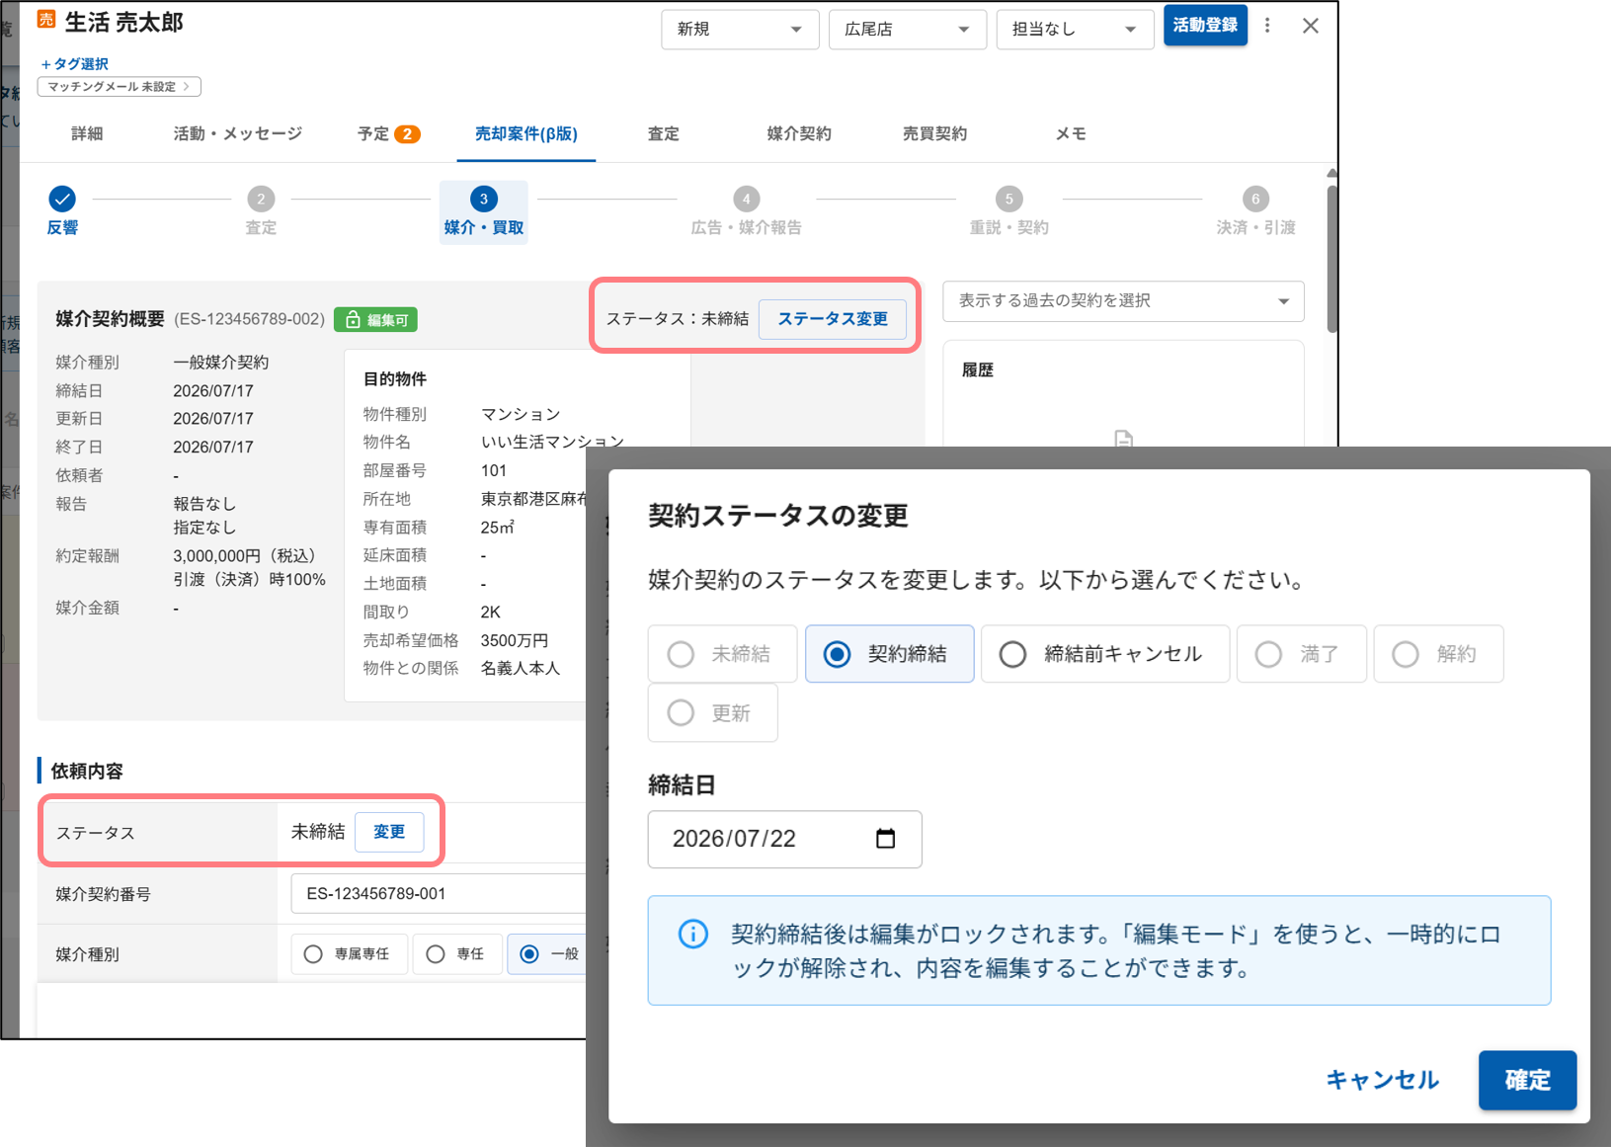Image resolution: width=1611 pixels, height=1147 pixels.
Task: Close the customer detail panel
Action: pyautogui.click(x=1311, y=26)
